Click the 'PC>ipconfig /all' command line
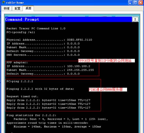 tap(21, 32)
